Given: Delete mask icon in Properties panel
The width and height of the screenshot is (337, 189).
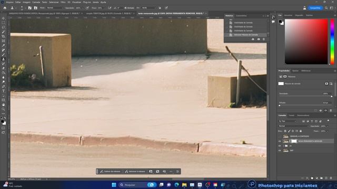Looking at the screenshot, I should pos(331,111).
